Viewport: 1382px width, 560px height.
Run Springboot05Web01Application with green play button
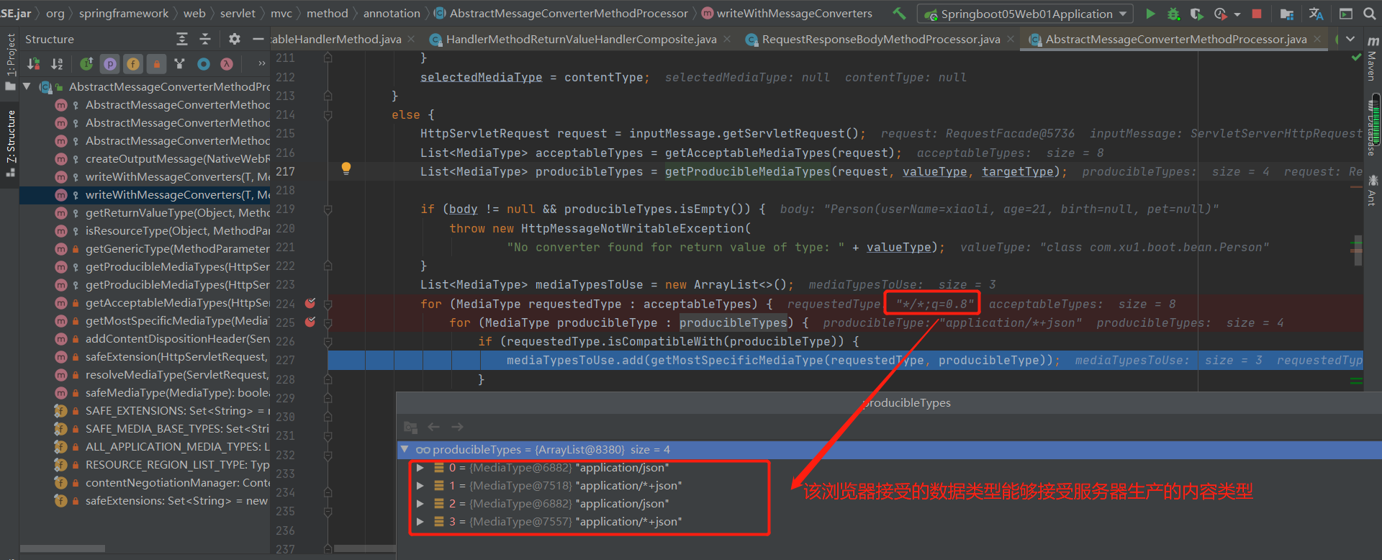(1150, 13)
